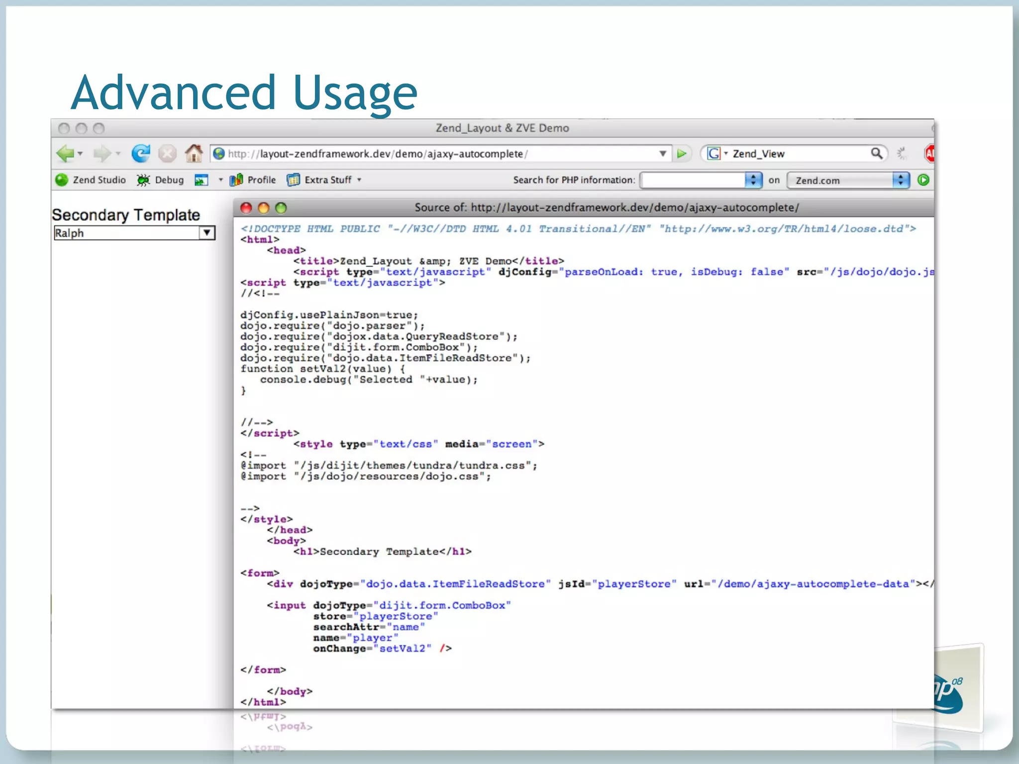Click the green go icon after Zend.com
1019x764 pixels.
point(923,180)
